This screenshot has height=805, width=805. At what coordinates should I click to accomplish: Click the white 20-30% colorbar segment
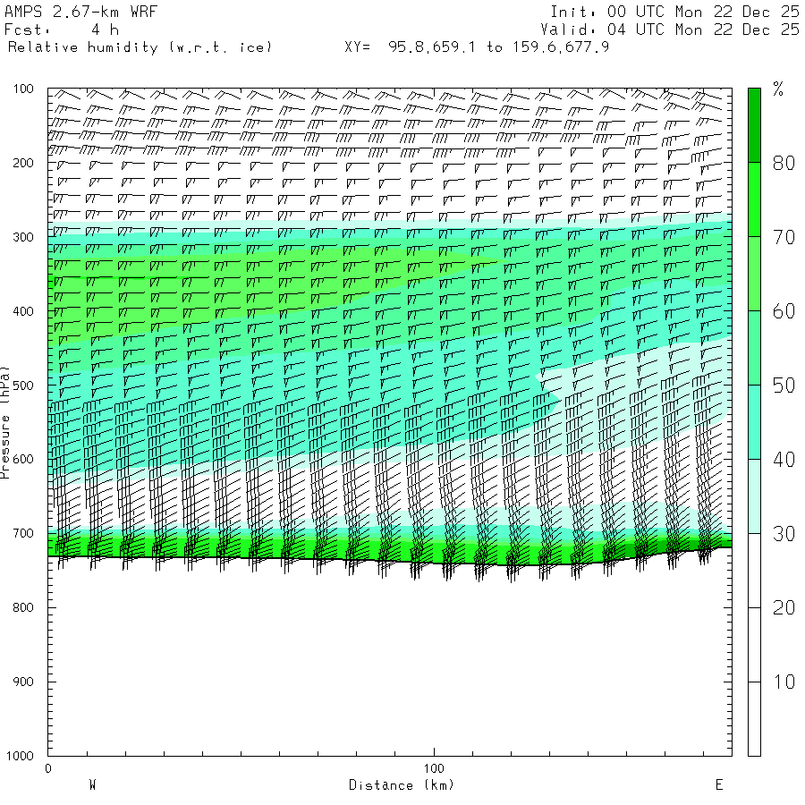(x=754, y=571)
